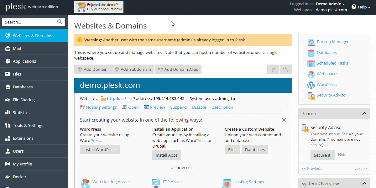Click the Add Domain button
Screen dimensions: 376x188
[92, 69]
